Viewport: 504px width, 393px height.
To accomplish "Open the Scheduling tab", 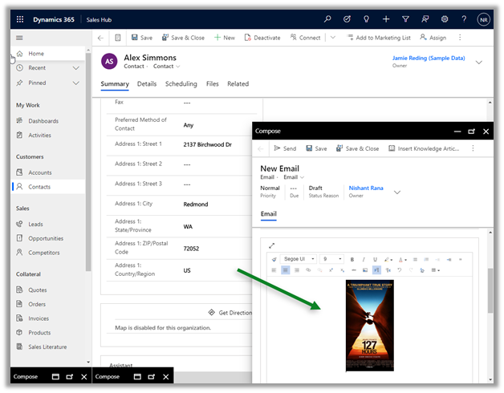I will pyautogui.click(x=181, y=83).
